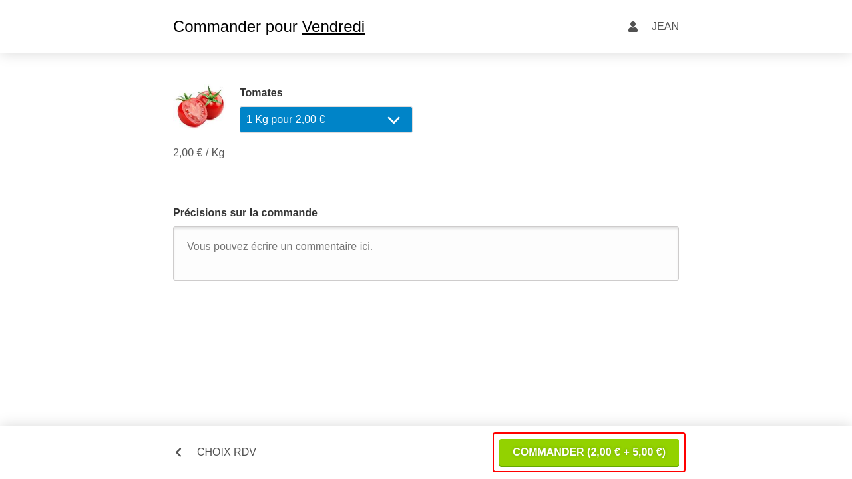The height and width of the screenshot is (479, 852).
Task: Expand the white chevron on quantity selector
Action: coord(393,120)
